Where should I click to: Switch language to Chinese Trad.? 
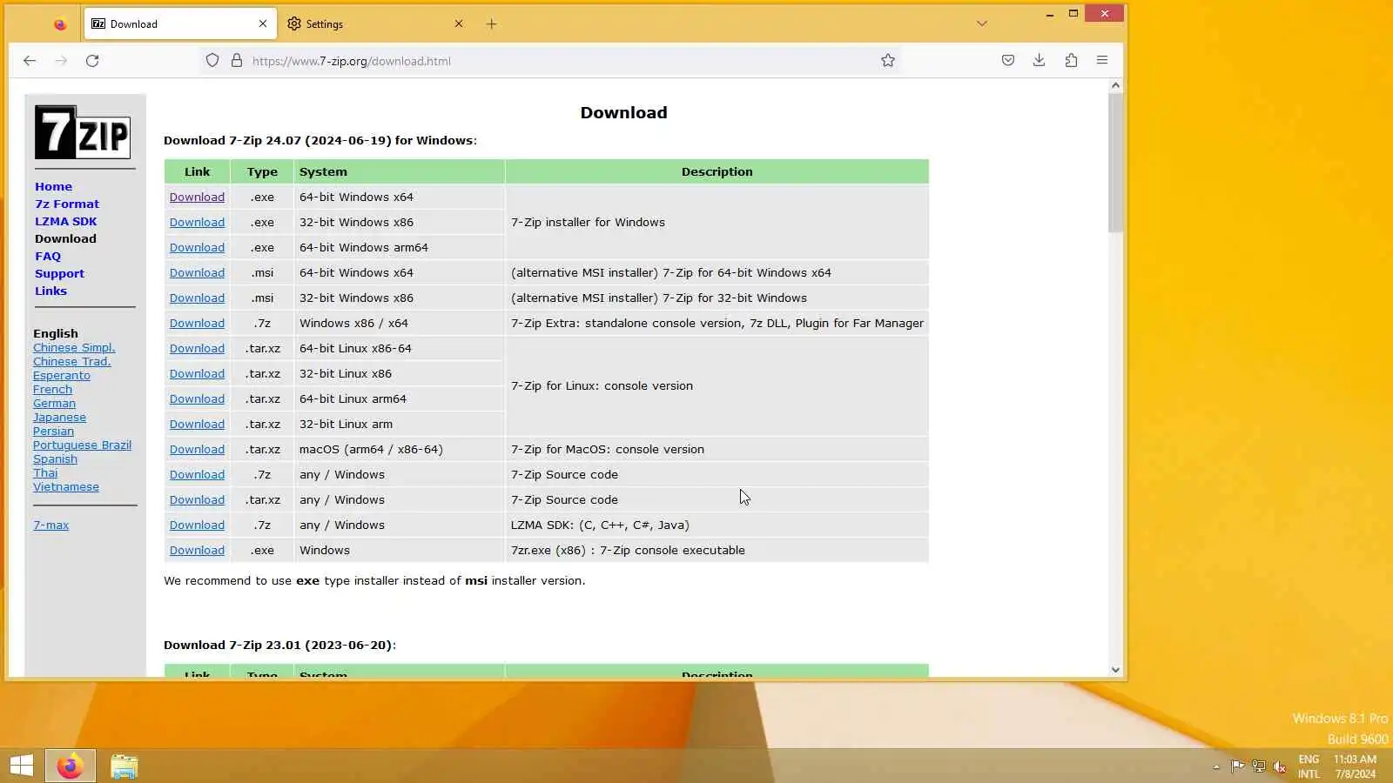point(72,362)
